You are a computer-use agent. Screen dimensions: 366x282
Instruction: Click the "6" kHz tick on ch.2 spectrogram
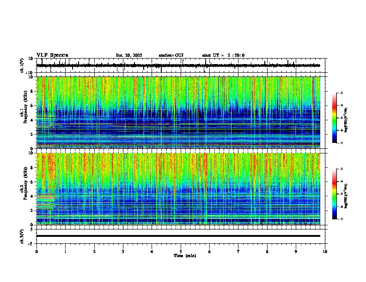pyautogui.click(x=32, y=182)
